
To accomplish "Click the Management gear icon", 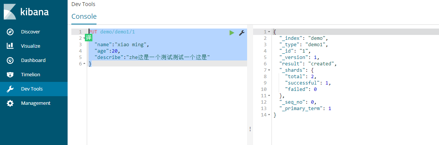I will (10, 103).
